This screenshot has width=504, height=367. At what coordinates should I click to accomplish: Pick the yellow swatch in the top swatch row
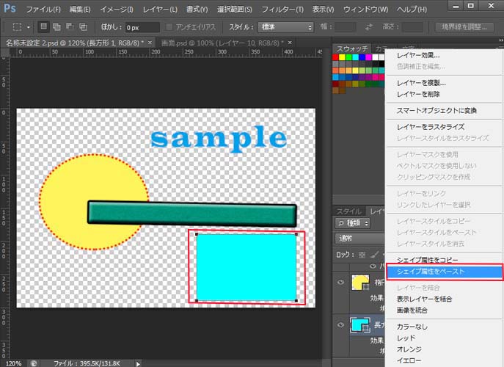342,57
